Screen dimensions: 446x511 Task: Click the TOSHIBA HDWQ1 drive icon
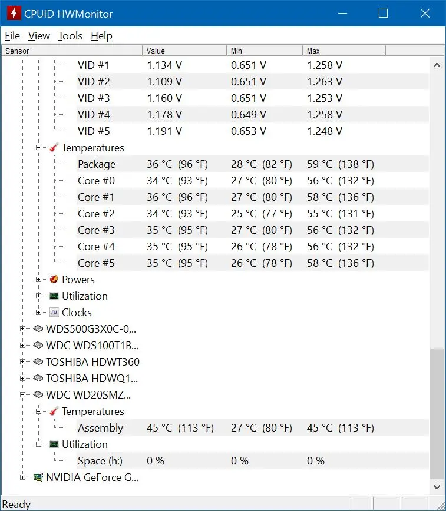(x=38, y=378)
